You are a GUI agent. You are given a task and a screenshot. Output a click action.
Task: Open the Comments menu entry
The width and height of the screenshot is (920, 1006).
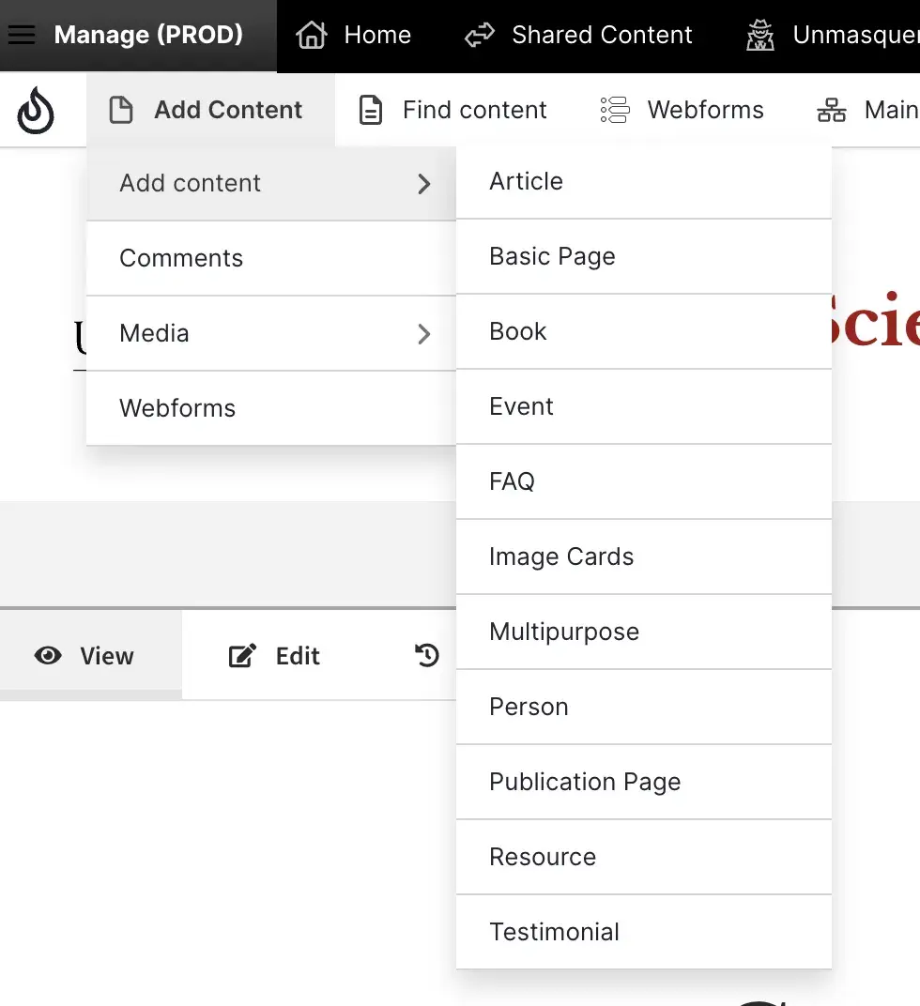[x=181, y=258]
